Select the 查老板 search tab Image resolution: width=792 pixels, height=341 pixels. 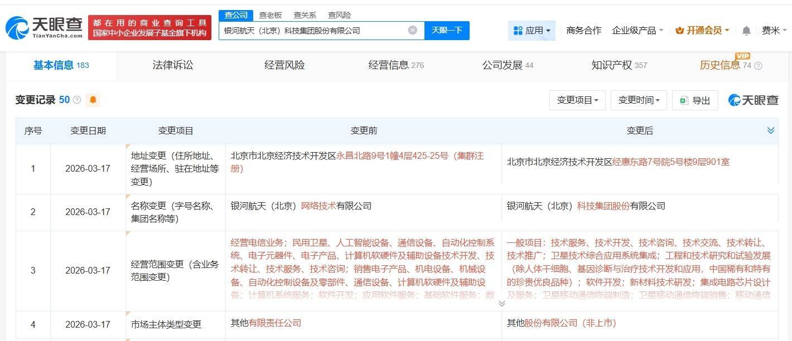coord(270,15)
